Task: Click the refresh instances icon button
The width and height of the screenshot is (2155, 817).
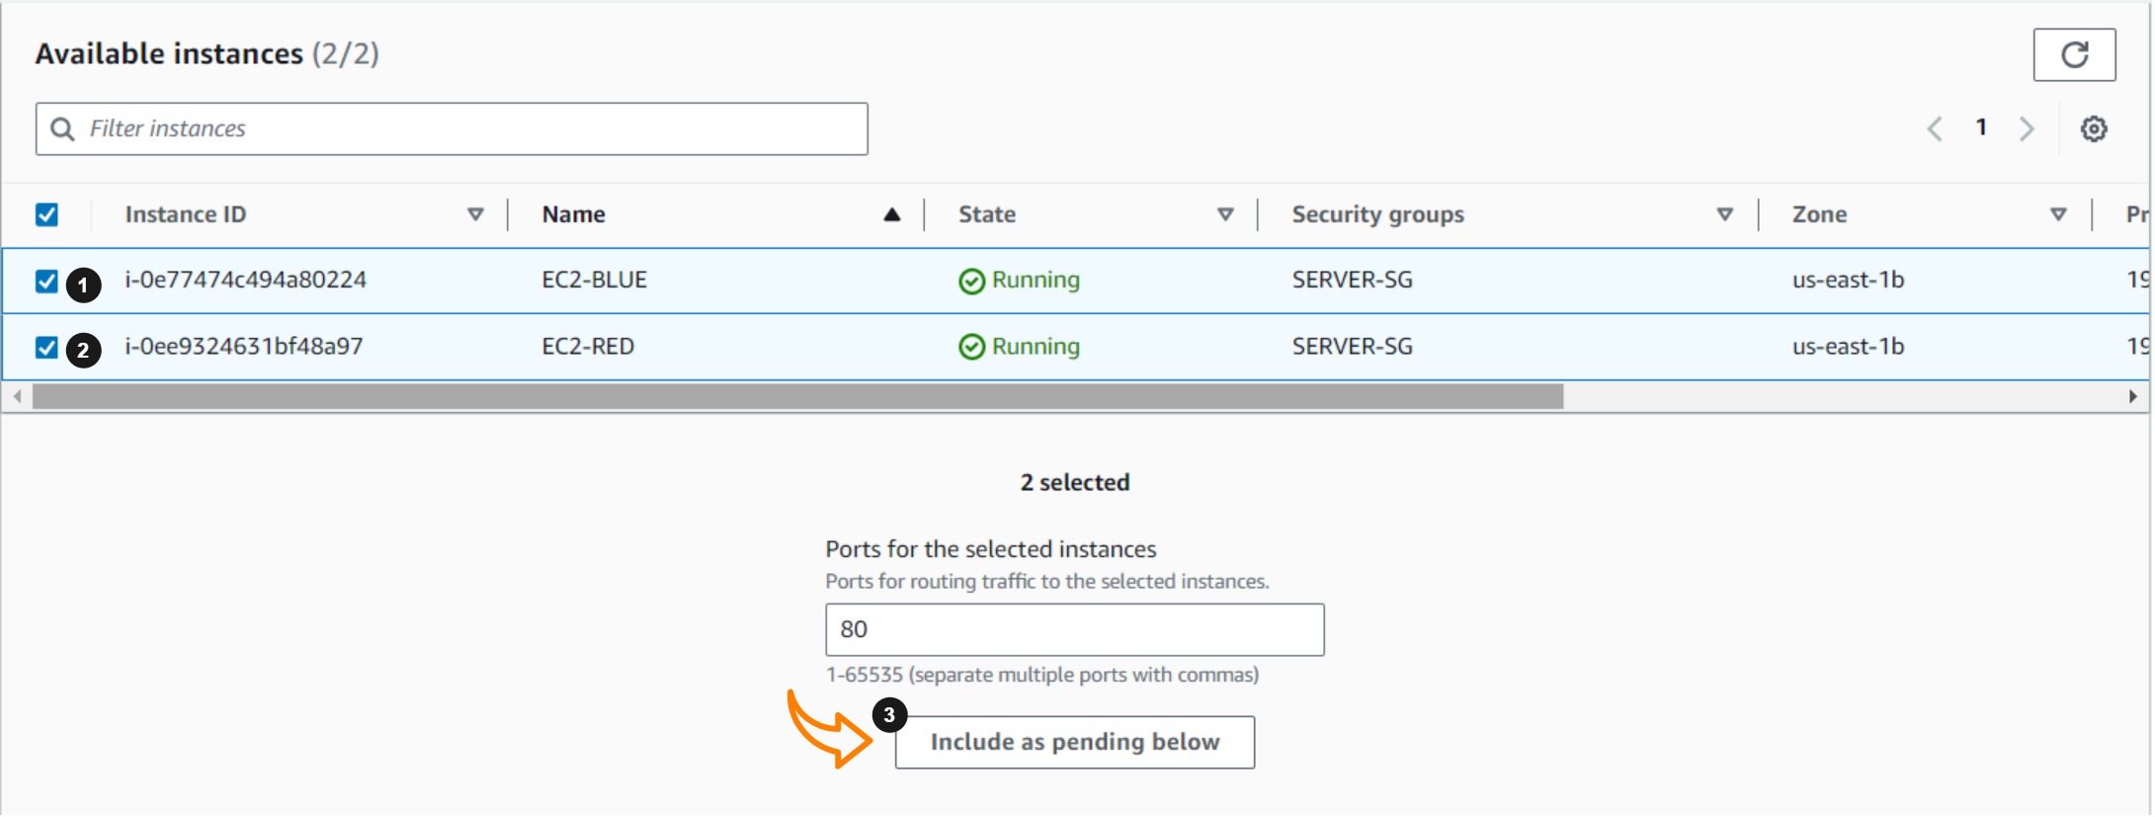Action: click(x=2073, y=54)
